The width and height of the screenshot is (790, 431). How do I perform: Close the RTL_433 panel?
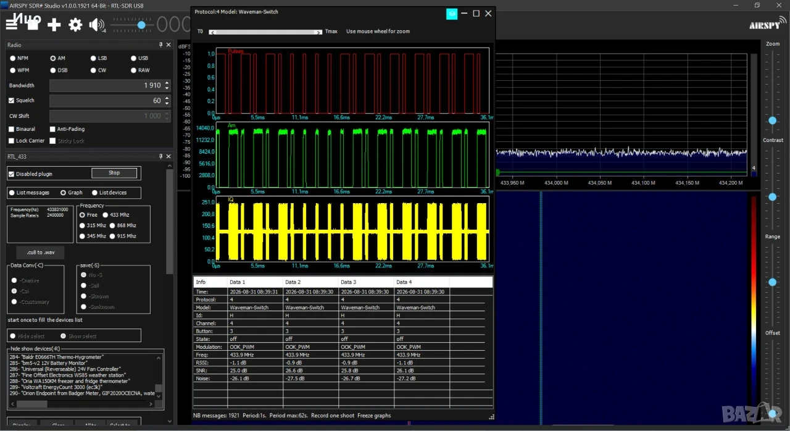[x=169, y=157]
